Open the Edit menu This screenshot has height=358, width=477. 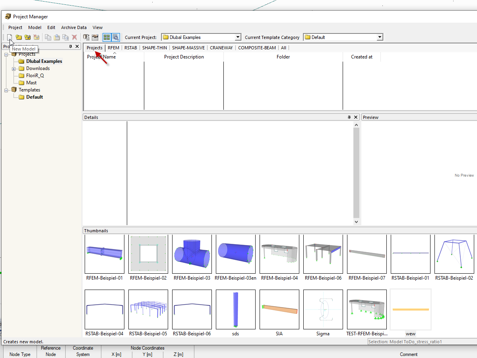[51, 27]
